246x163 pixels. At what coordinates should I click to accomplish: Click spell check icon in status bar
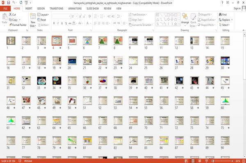(x=20, y=161)
